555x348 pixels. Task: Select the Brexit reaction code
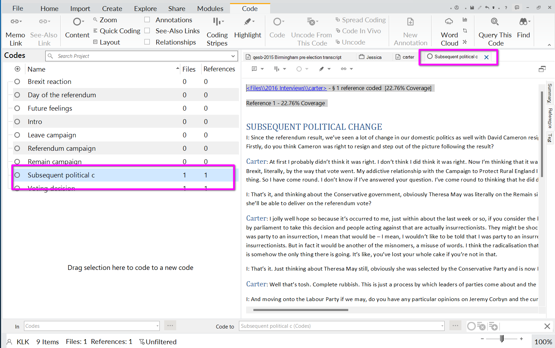(x=50, y=82)
